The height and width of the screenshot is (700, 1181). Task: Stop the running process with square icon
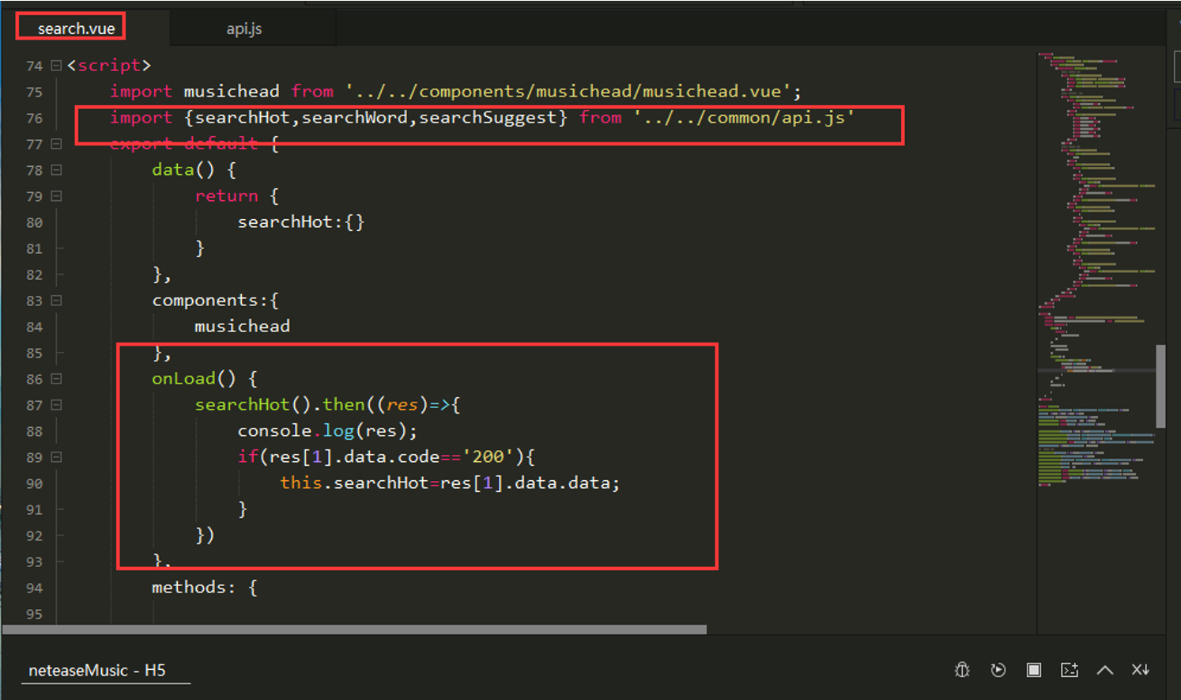click(1033, 670)
